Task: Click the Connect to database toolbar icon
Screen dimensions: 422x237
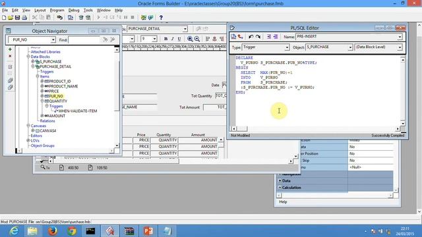Action: (x=60, y=18)
